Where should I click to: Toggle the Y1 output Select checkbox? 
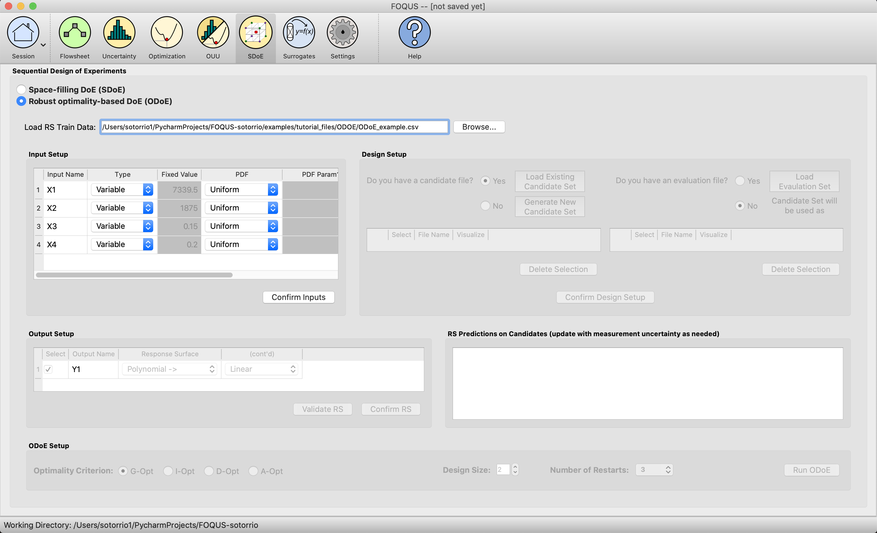pyautogui.click(x=48, y=369)
